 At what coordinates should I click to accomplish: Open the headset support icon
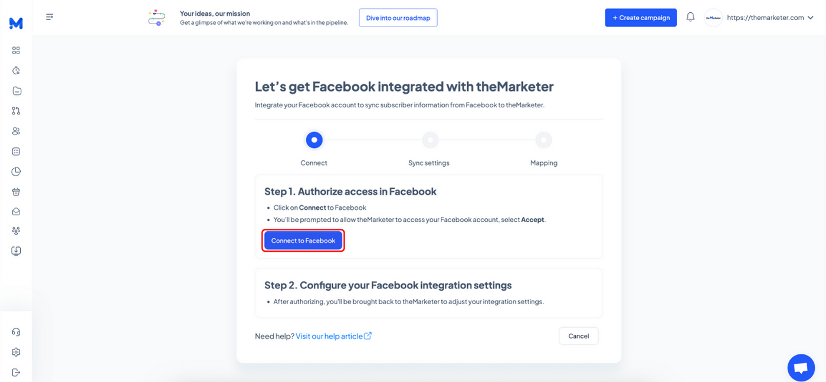pyautogui.click(x=16, y=332)
